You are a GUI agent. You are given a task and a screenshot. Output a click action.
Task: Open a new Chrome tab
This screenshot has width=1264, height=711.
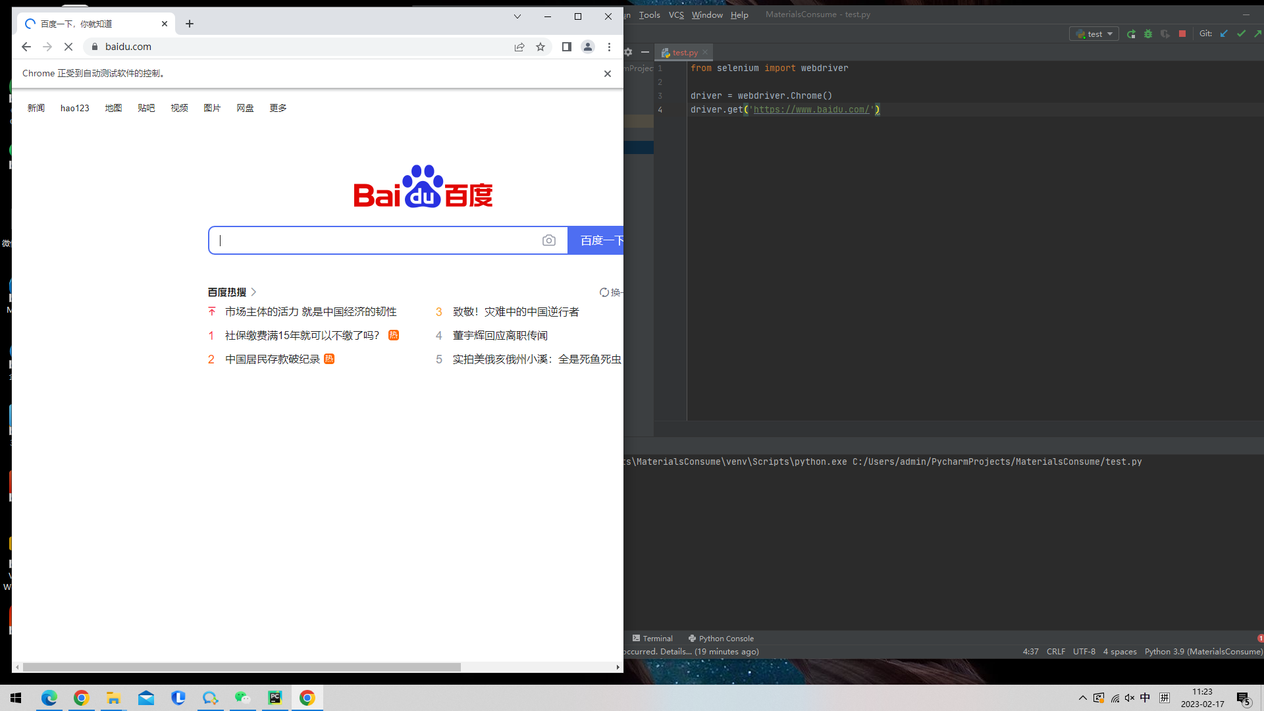(190, 24)
